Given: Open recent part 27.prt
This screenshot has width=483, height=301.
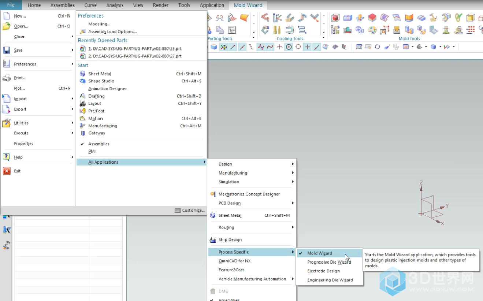Looking at the screenshot, I should (x=135, y=56).
